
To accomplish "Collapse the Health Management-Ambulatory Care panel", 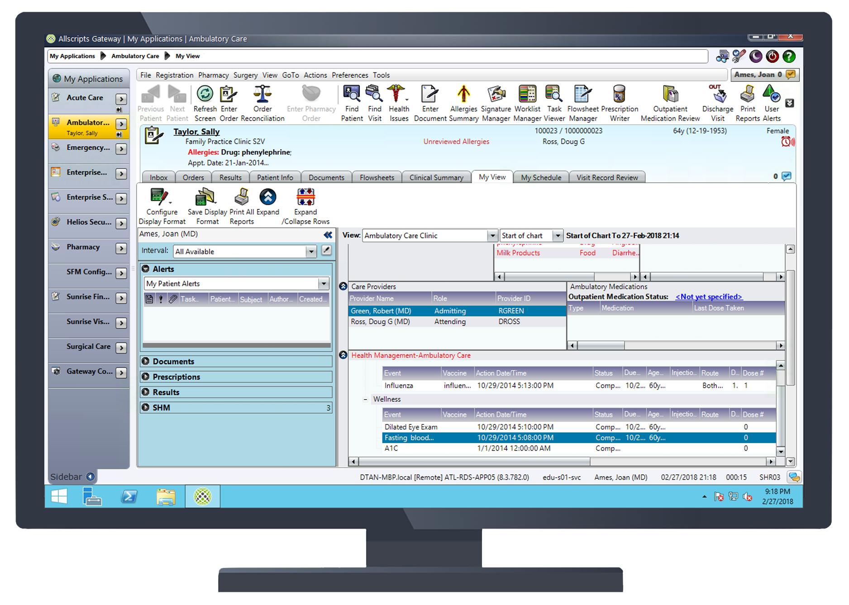I will pyautogui.click(x=343, y=355).
